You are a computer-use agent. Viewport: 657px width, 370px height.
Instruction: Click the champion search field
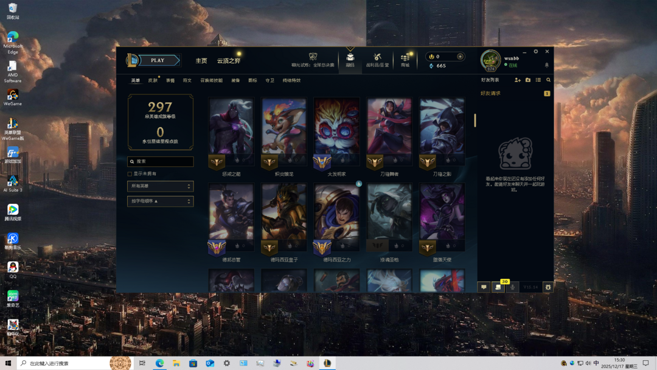161,161
